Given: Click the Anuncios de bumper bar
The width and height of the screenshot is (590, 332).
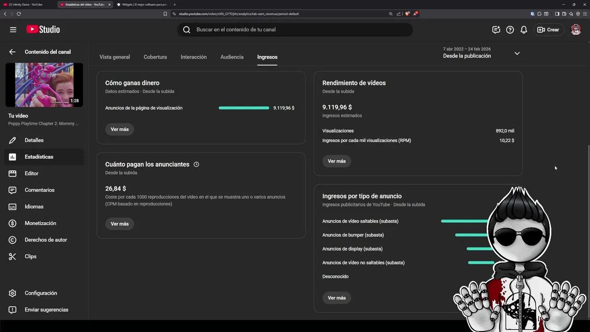Looking at the screenshot, I should (x=472, y=235).
